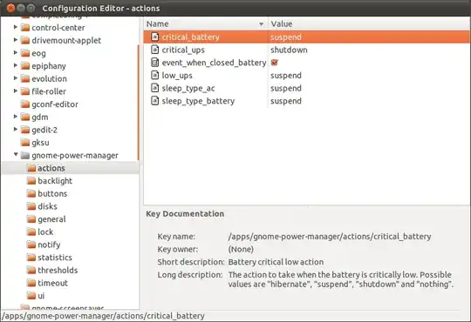The height and width of the screenshot is (322, 471).
Task: Click the drivemount-applet folder icon
Action: point(25,40)
